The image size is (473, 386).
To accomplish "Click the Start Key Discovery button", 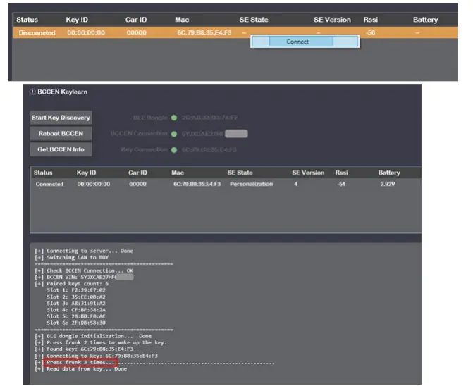I will click(61, 118).
